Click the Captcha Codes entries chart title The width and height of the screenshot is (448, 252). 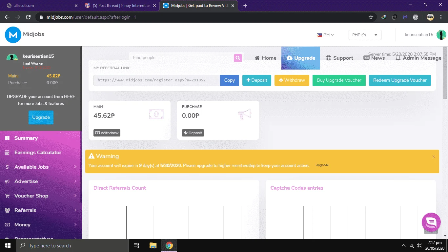coord(297,188)
